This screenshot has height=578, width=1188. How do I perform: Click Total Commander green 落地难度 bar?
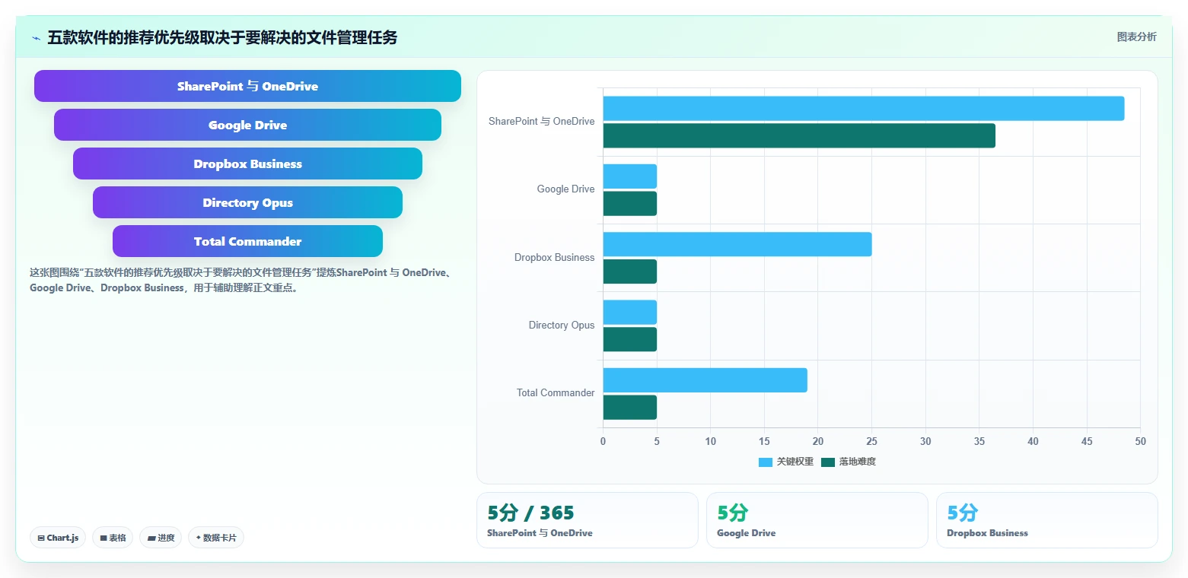tap(630, 407)
